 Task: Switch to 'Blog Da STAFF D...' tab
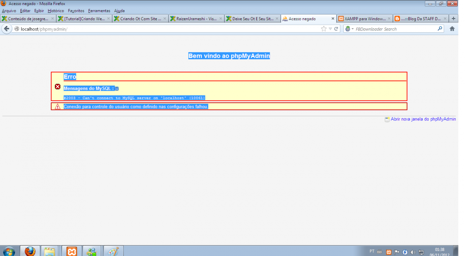click(x=421, y=19)
